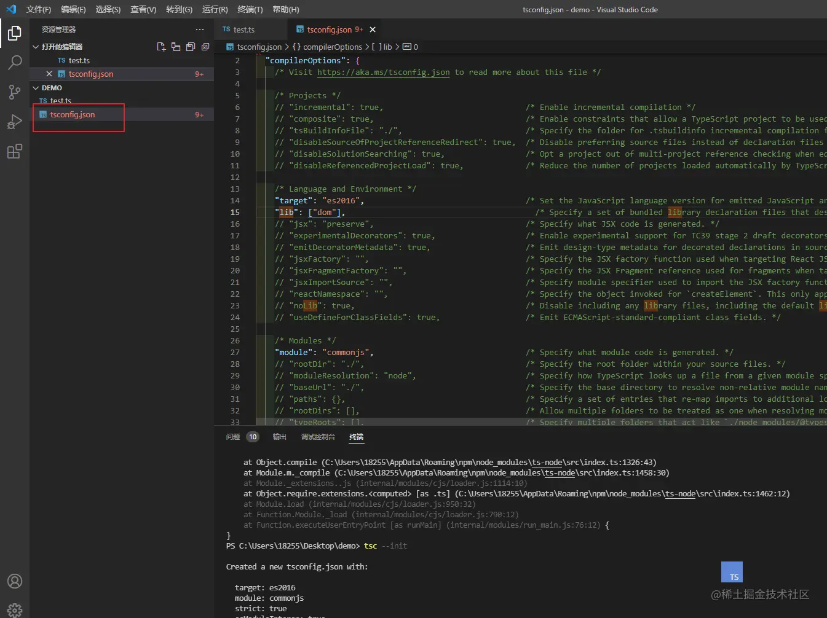Switch to the test.ts editor tab
The height and width of the screenshot is (618, 827).
pos(250,29)
